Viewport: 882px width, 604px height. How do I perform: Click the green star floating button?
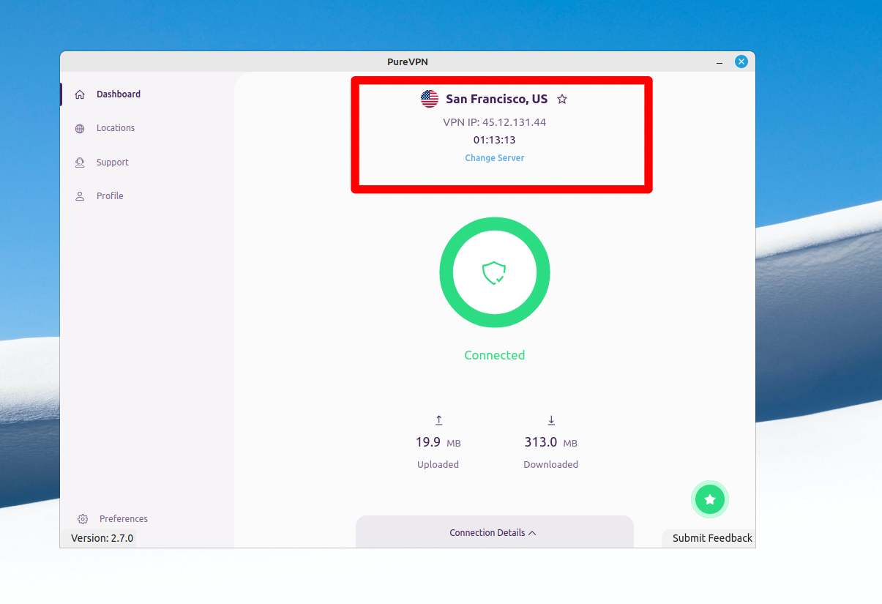tap(710, 499)
